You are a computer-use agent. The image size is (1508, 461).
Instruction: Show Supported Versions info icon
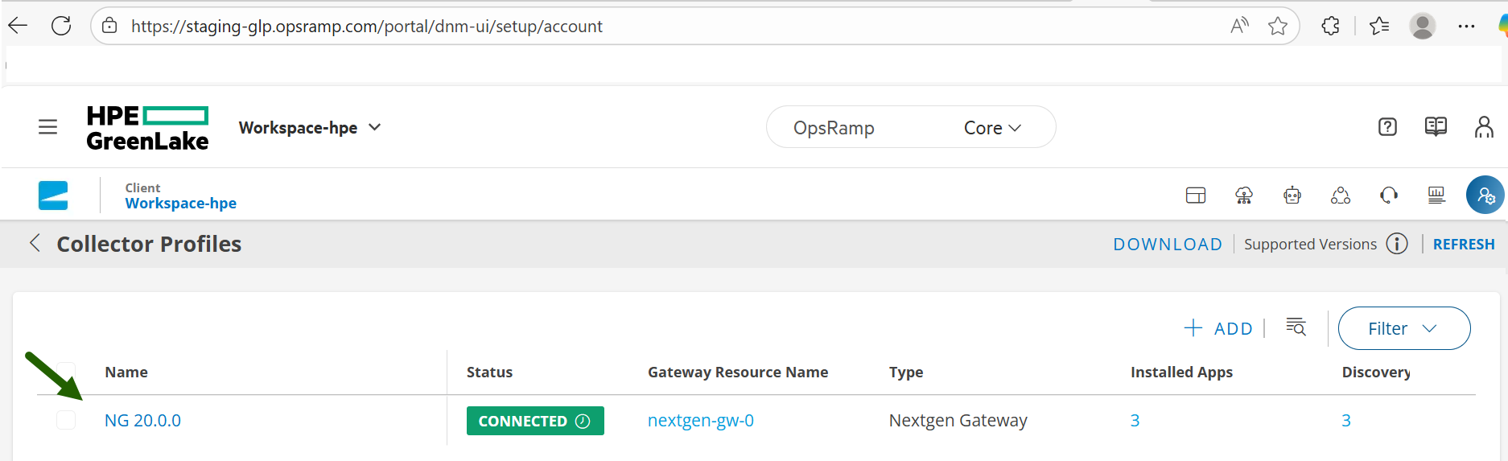point(1397,244)
